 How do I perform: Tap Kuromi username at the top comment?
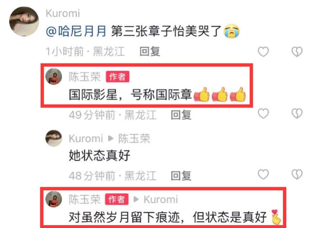[x=63, y=14]
